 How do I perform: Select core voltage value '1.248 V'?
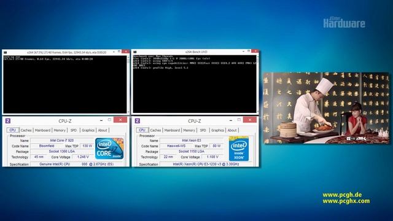pos(83,157)
